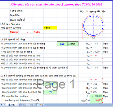Select the red γb3 value 1

94,60
